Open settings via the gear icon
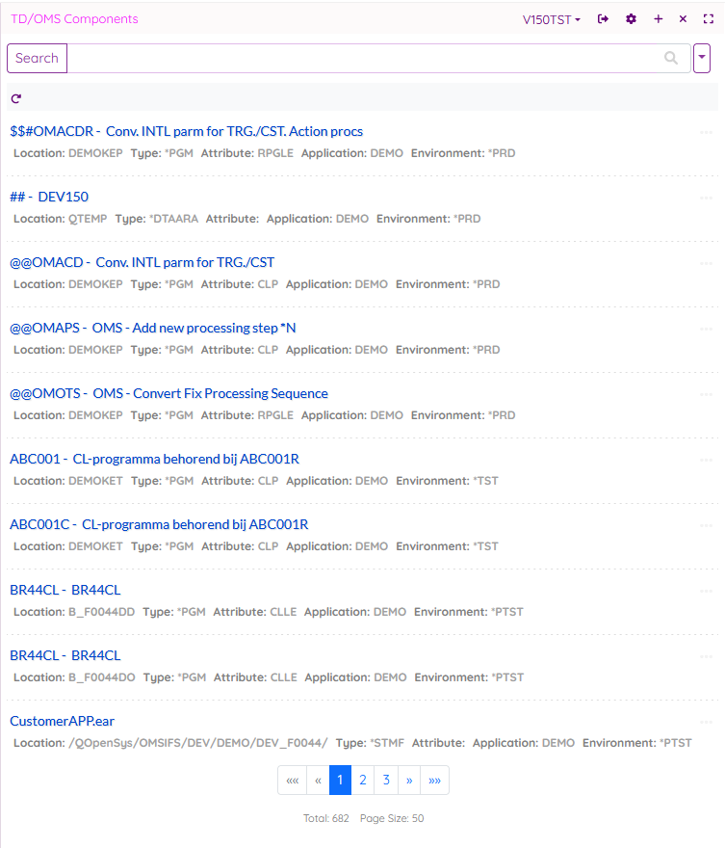 pos(632,19)
